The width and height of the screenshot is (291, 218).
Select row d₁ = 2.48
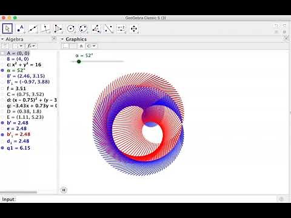[18, 141]
